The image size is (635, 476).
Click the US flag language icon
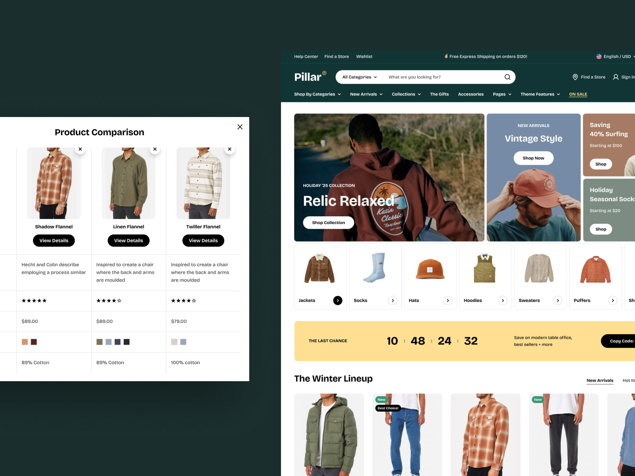(599, 56)
